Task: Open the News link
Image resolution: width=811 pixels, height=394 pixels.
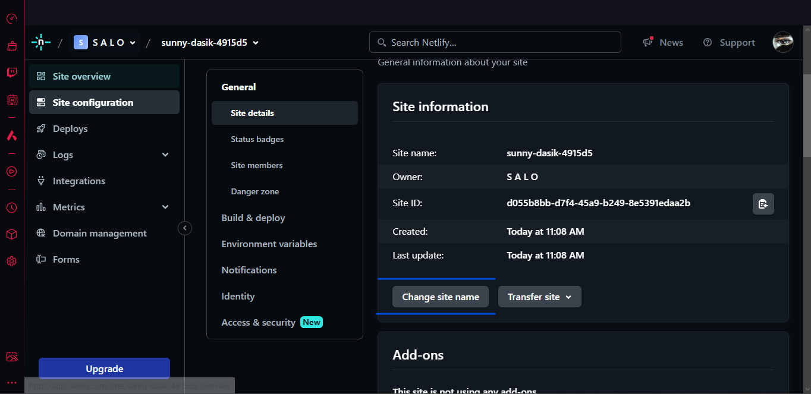Action: (x=671, y=42)
